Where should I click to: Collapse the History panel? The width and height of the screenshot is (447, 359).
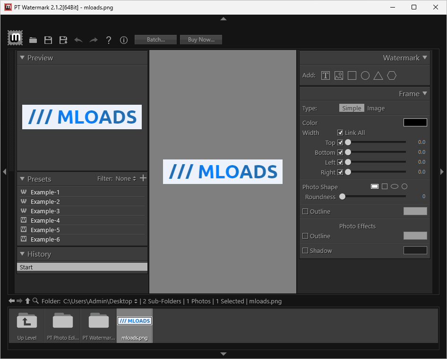click(x=22, y=254)
